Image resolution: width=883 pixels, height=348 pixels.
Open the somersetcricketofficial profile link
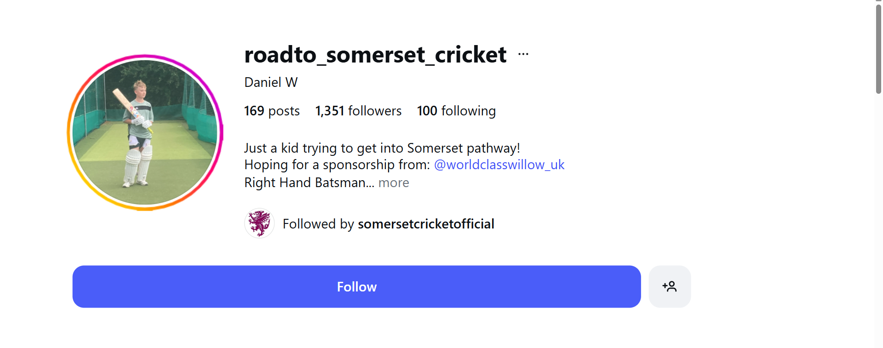click(x=426, y=224)
